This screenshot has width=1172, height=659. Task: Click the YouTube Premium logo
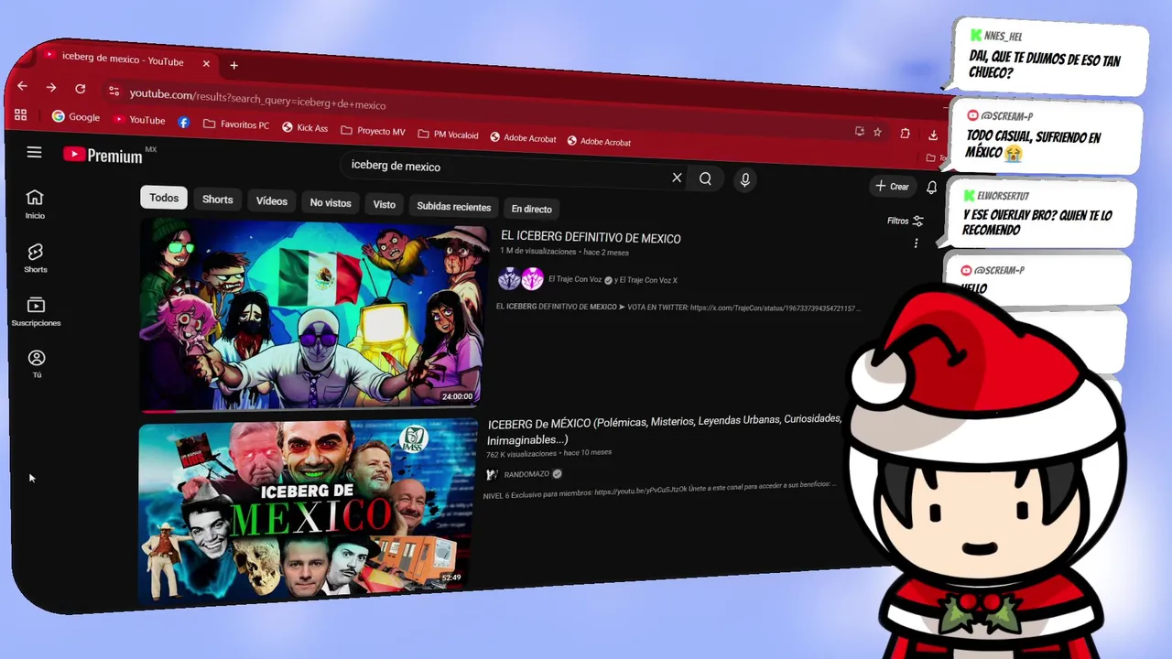pos(103,156)
